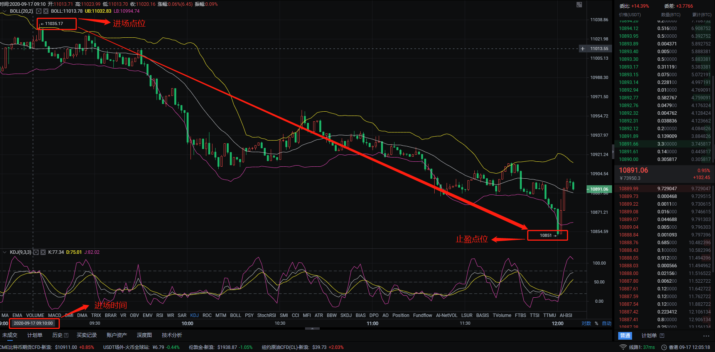Image resolution: width=715 pixels, height=352 pixels.
Task: Delete the KDJ indicator via its X icon
Action: coord(42,252)
